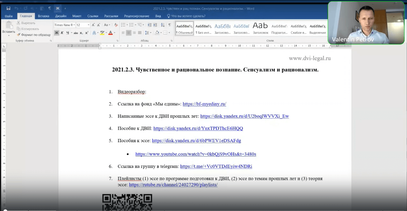Click the Вставить paste icon
This screenshot has width=407, height=211.
point(9,25)
